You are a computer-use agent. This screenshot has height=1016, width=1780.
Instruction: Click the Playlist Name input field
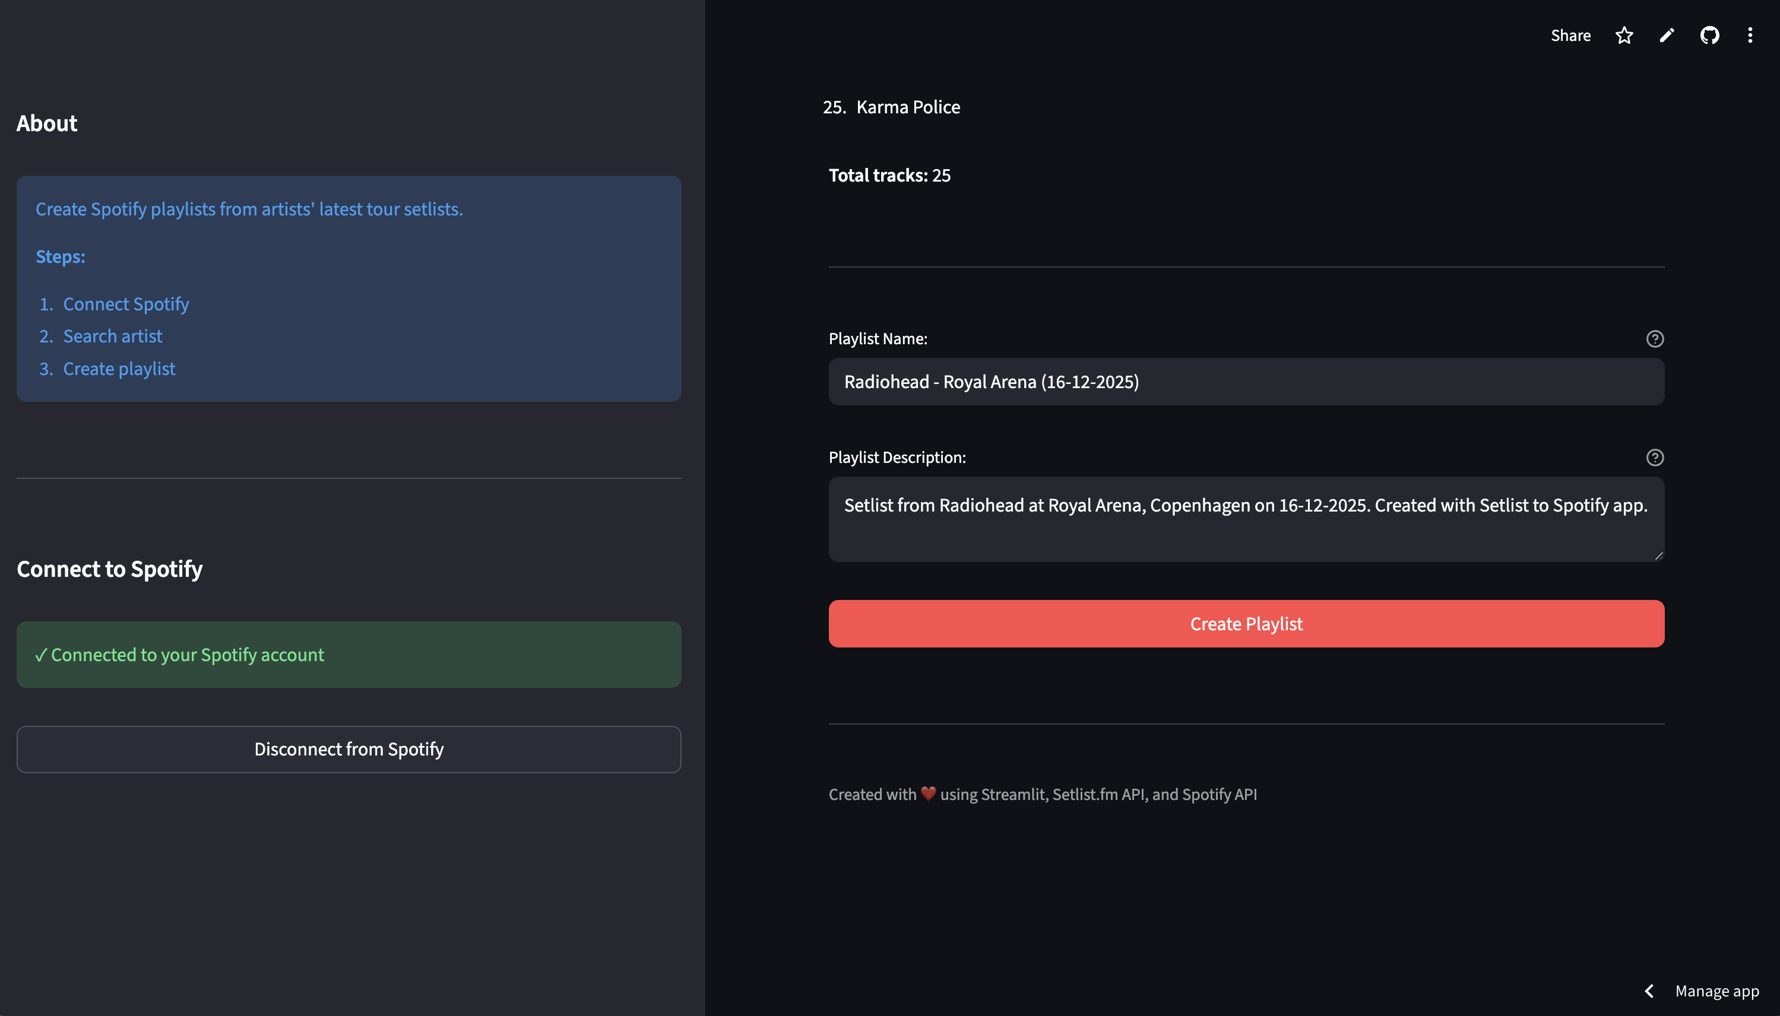pos(1245,382)
